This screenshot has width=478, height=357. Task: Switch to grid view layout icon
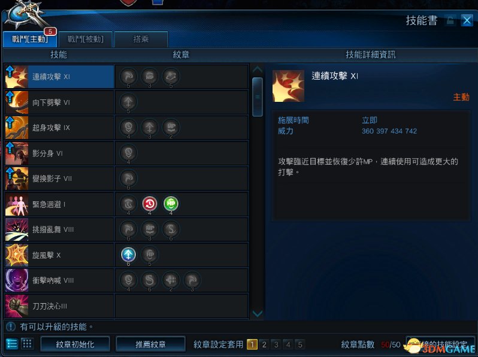point(27,344)
